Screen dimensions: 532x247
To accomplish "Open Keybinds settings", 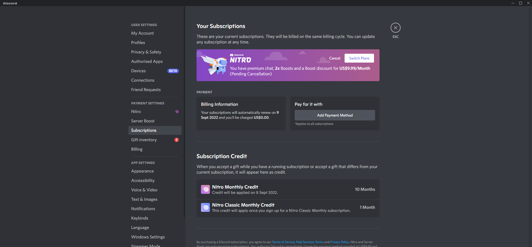I will coord(155,218).
